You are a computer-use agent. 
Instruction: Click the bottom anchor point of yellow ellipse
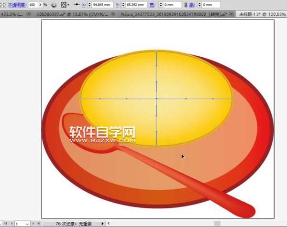coord(156,146)
